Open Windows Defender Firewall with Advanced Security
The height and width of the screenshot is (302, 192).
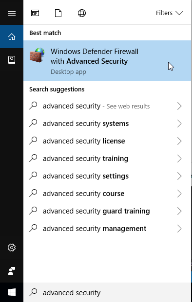click(107, 61)
